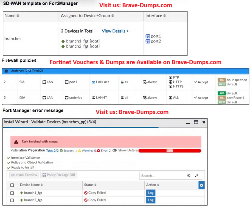Click the Search input field
This screenshot has width=250, height=211.
(162, 176)
